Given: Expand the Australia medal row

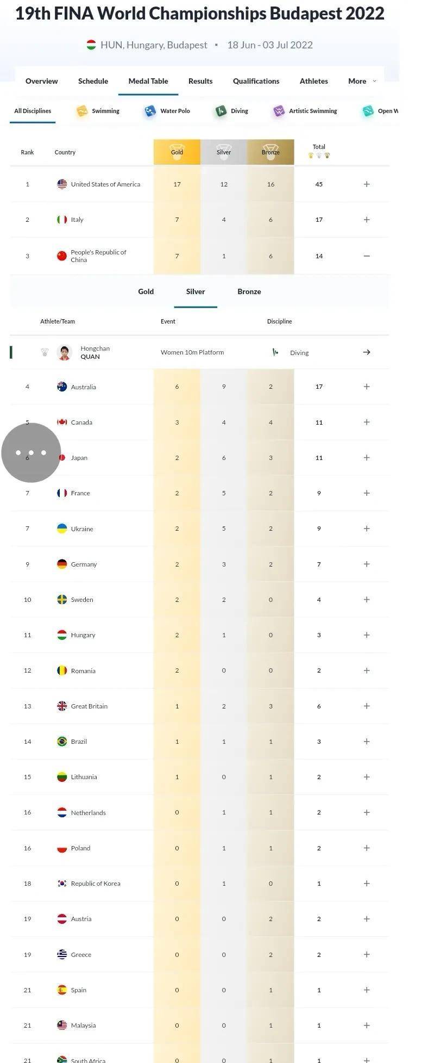Looking at the screenshot, I should pos(367,387).
